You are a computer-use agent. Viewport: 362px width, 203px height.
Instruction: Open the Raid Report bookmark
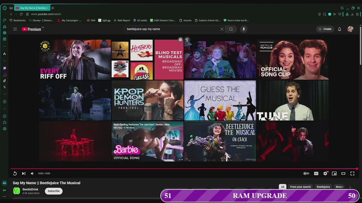click(122, 20)
